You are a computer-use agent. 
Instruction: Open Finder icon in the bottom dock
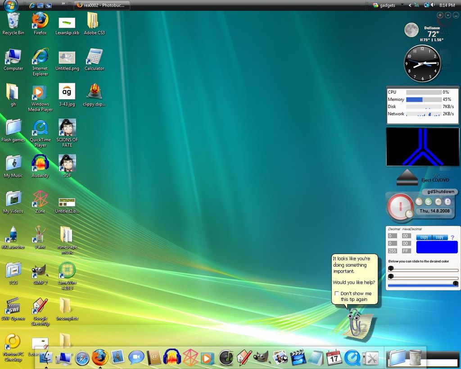46,358
